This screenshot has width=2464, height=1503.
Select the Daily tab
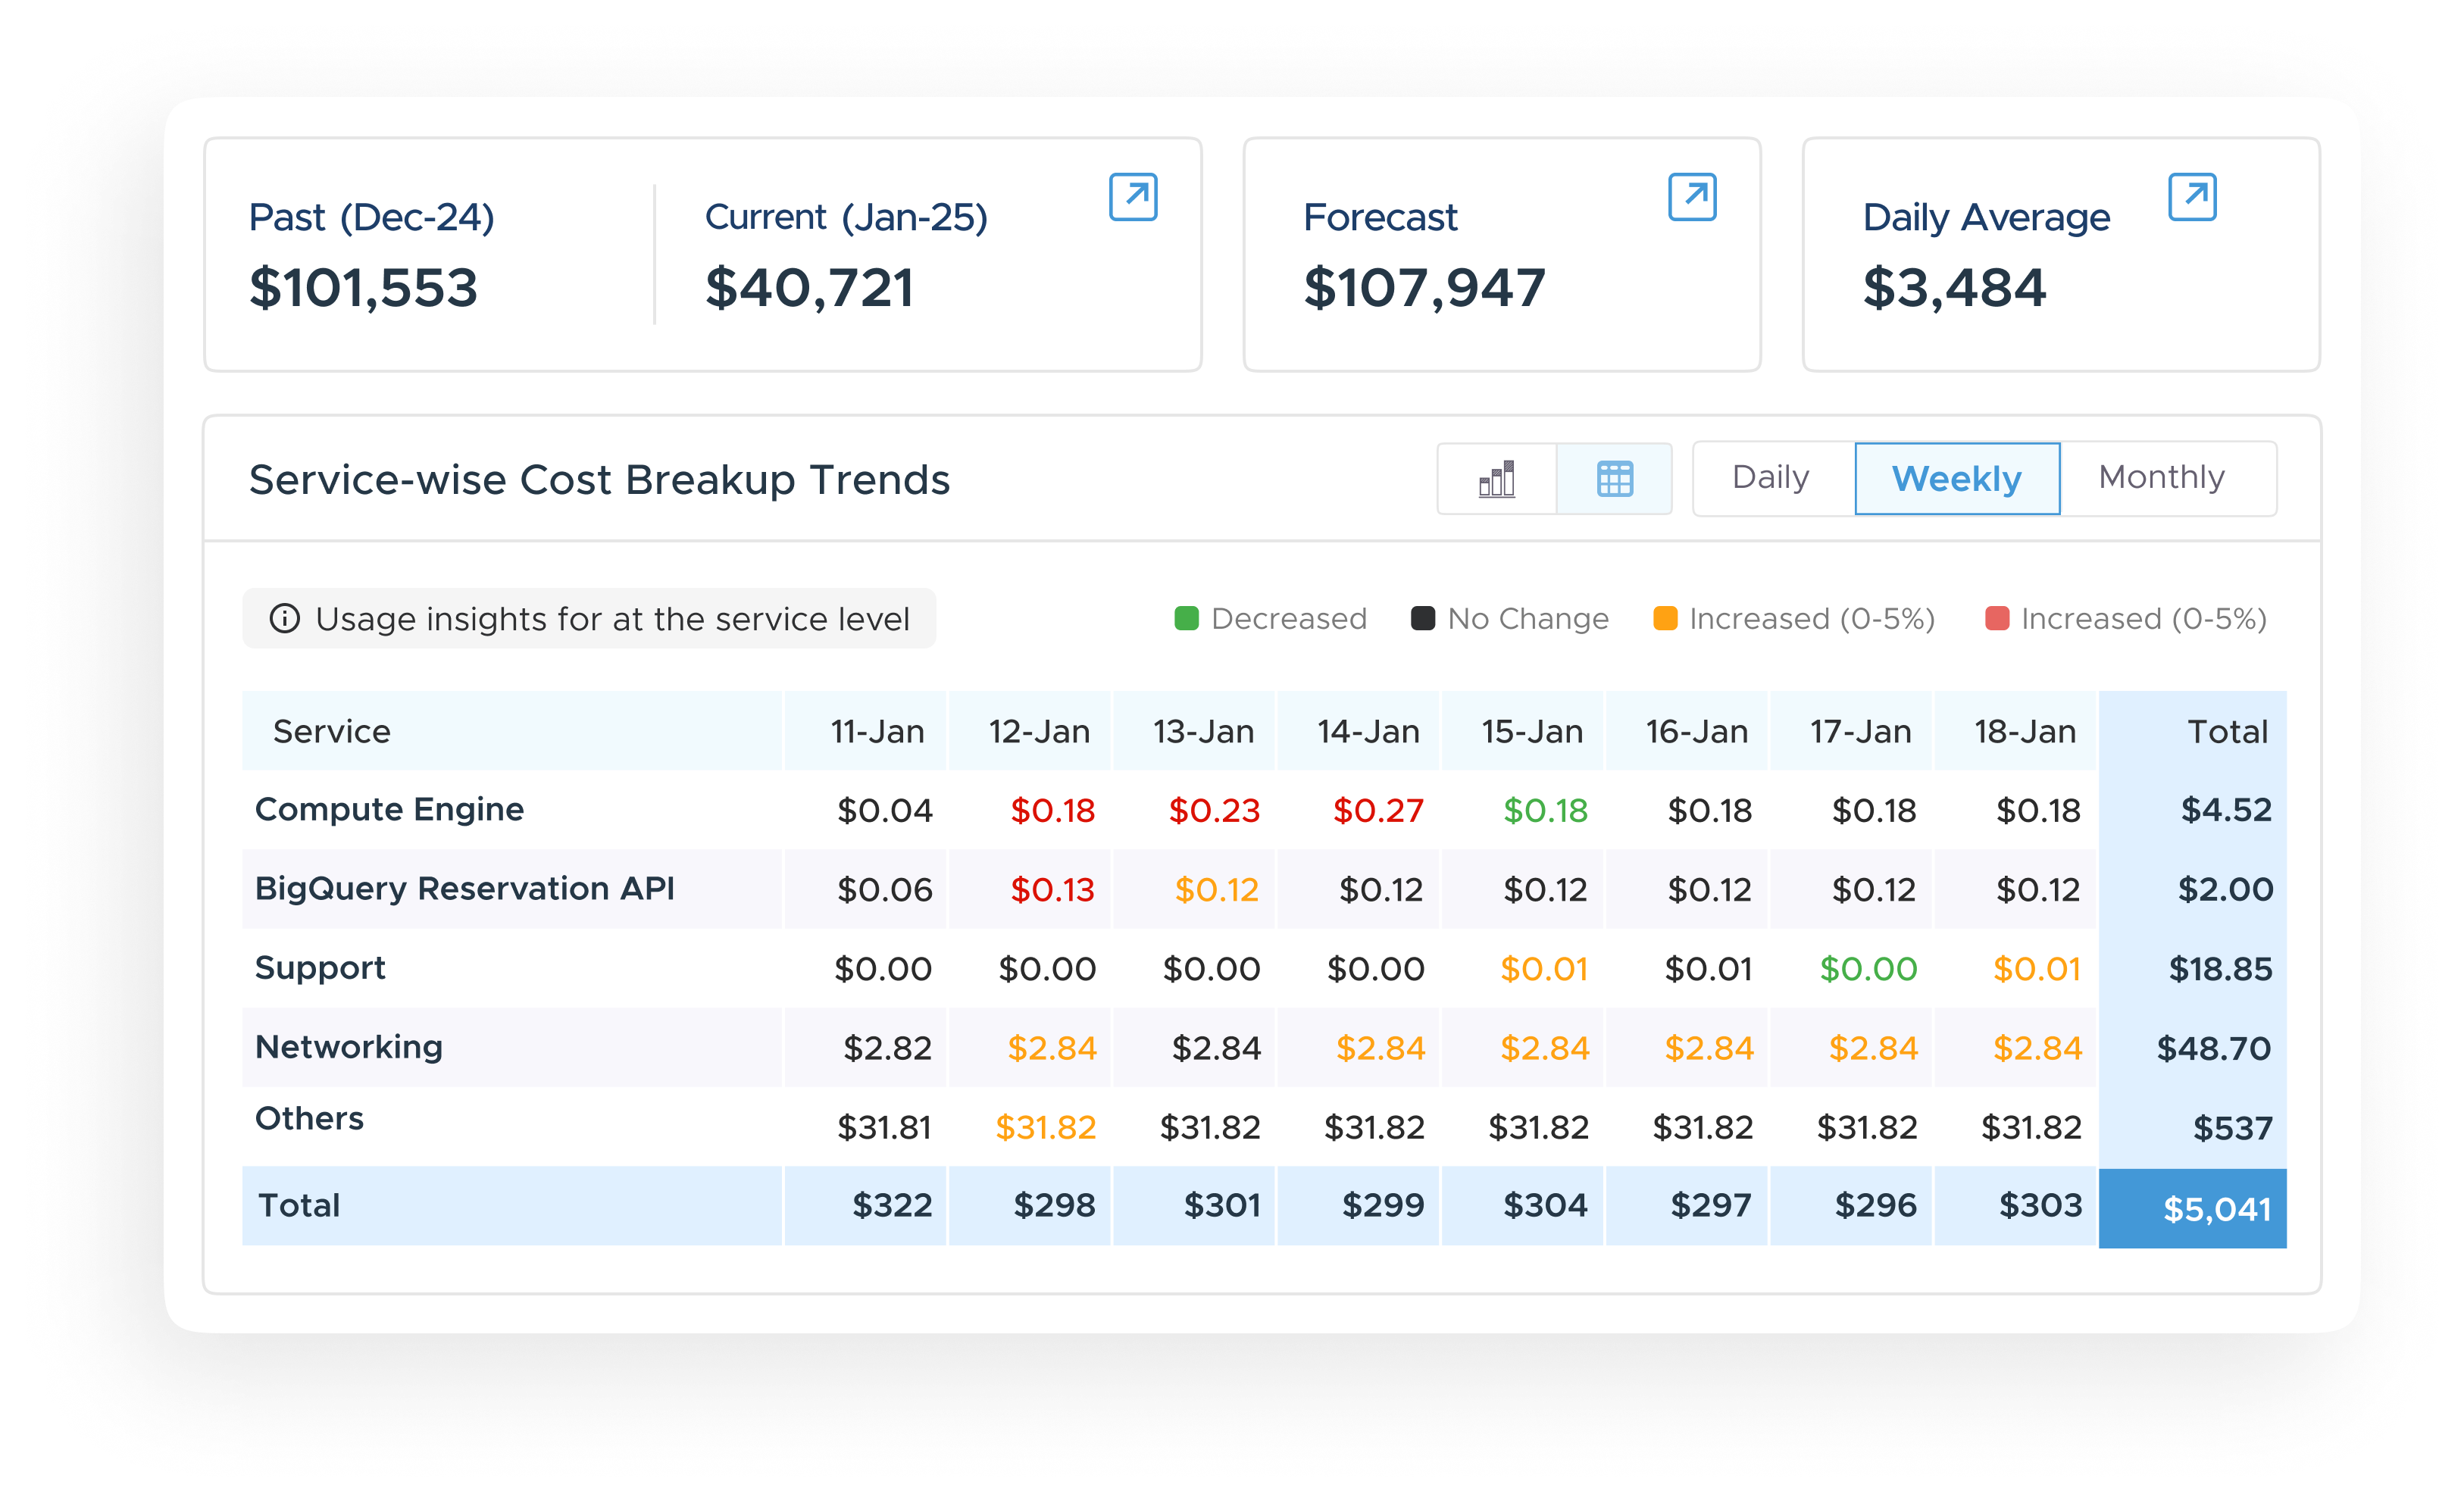pyautogui.click(x=1770, y=478)
